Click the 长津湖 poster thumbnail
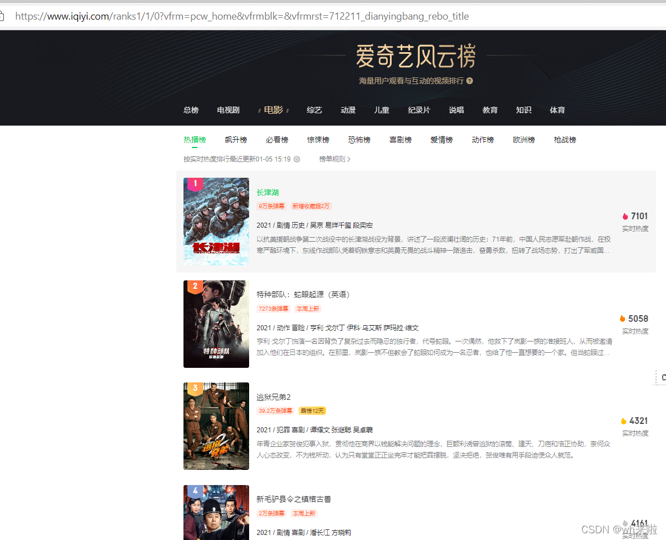 pyautogui.click(x=216, y=221)
